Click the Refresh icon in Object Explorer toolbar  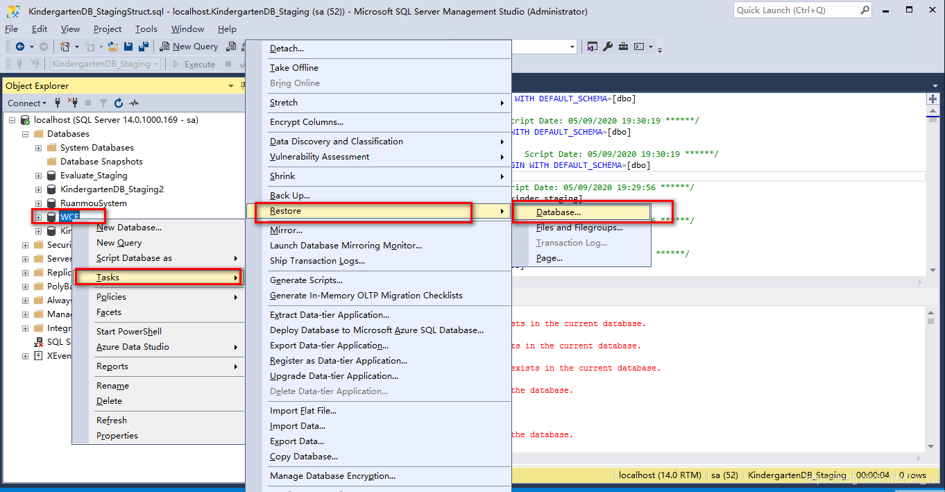click(119, 103)
